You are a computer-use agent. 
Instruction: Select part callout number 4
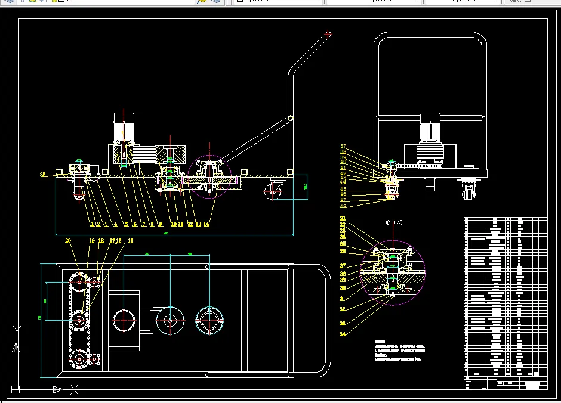tap(115, 224)
